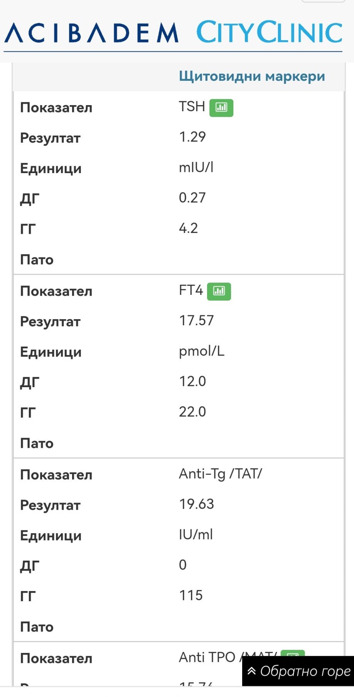This screenshot has height=697, width=354.
Task: Tap the 'Обратно горе' back-to-top button
Action: [298, 671]
